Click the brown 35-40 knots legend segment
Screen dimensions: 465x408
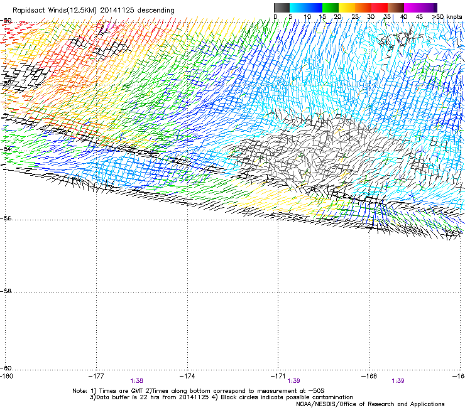tap(396, 8)
